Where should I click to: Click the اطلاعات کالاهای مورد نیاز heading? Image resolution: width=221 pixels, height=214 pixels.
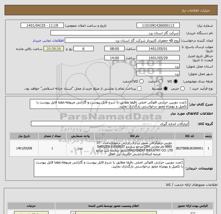(191, 113)
